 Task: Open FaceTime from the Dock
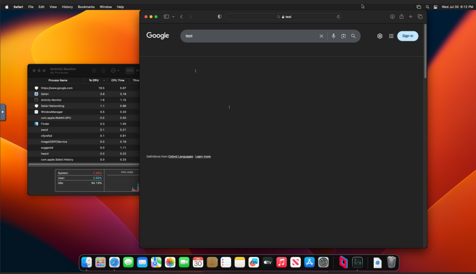point(184,262)
